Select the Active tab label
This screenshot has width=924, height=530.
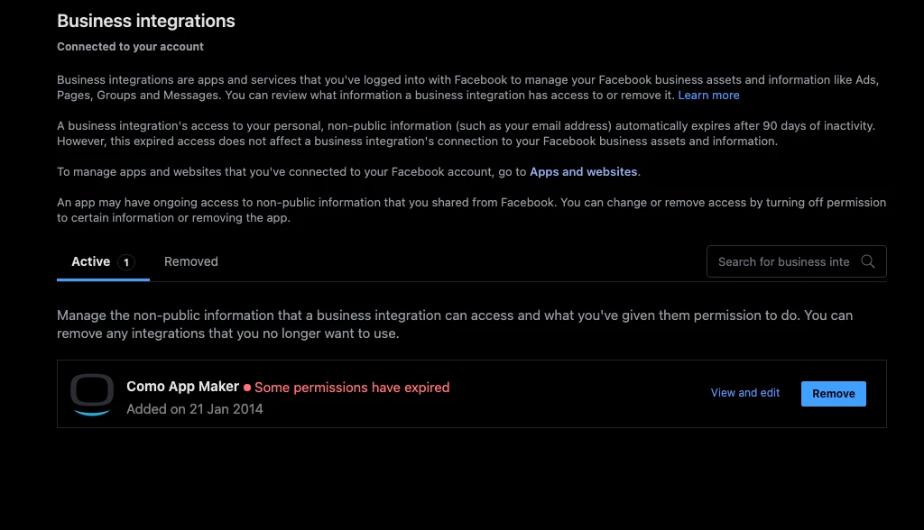91,261
